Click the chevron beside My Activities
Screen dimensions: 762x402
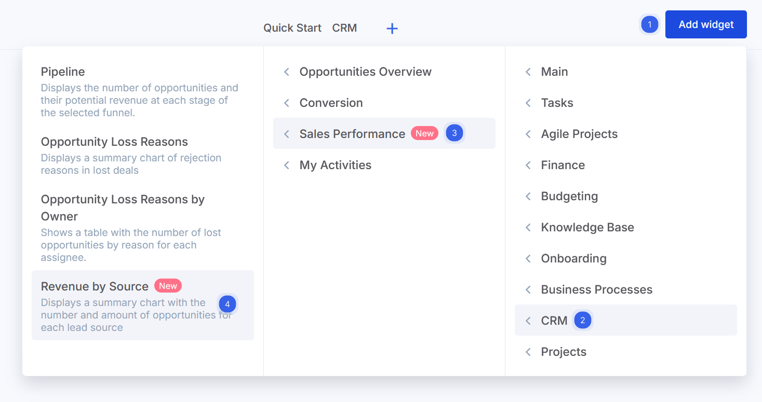click(287, 165)
